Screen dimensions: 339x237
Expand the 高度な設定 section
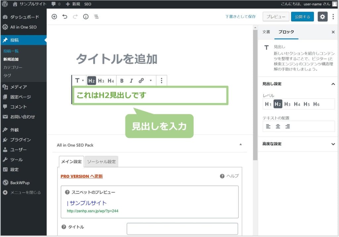point(333,144)
